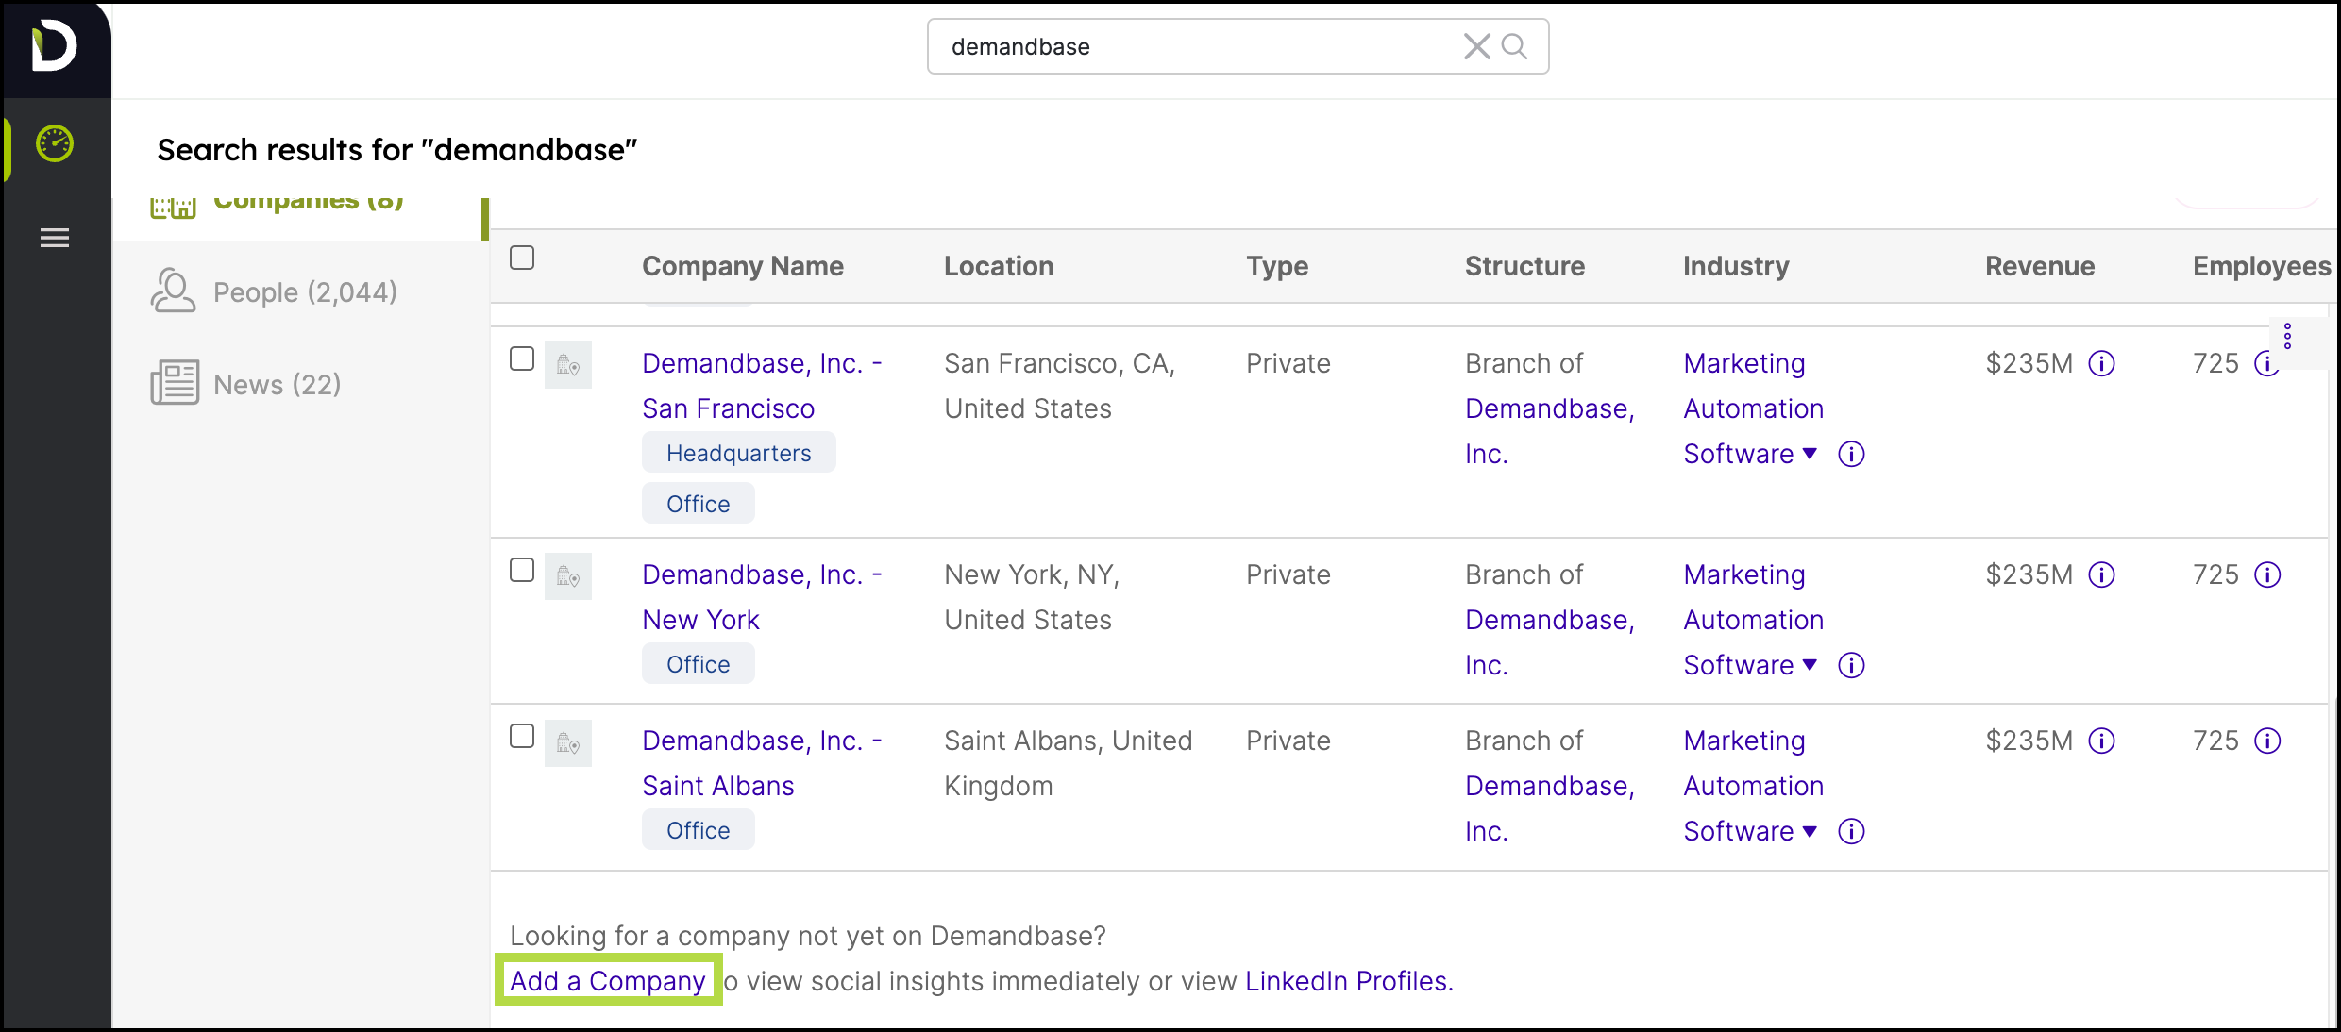This screenshot has height=1032, width=2341.
Task: Click the $235M value in New York row
Action: tap(2029, 574)
